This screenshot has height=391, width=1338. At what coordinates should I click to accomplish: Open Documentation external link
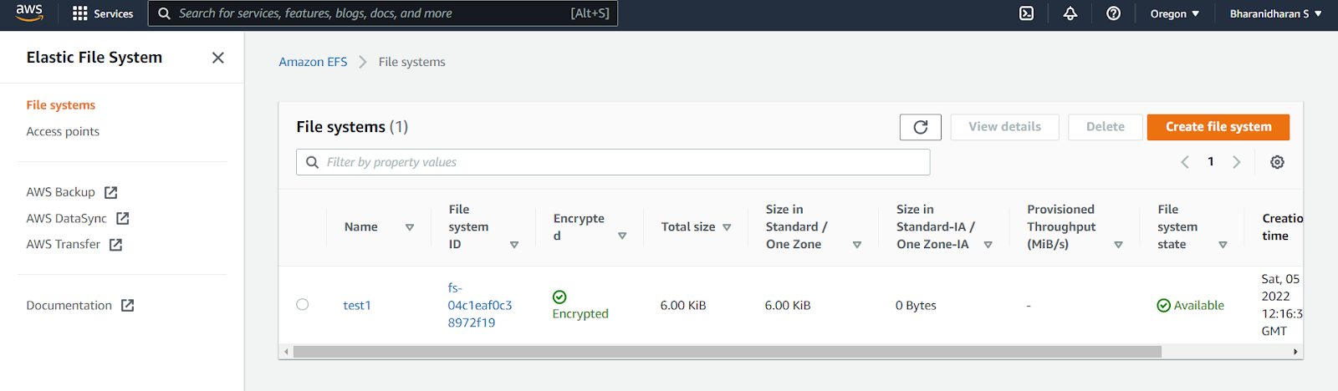click(80, 305)
